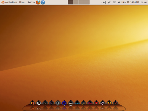Open the envelope messaging indicator
148x111 pixels.
pos(115,2)
